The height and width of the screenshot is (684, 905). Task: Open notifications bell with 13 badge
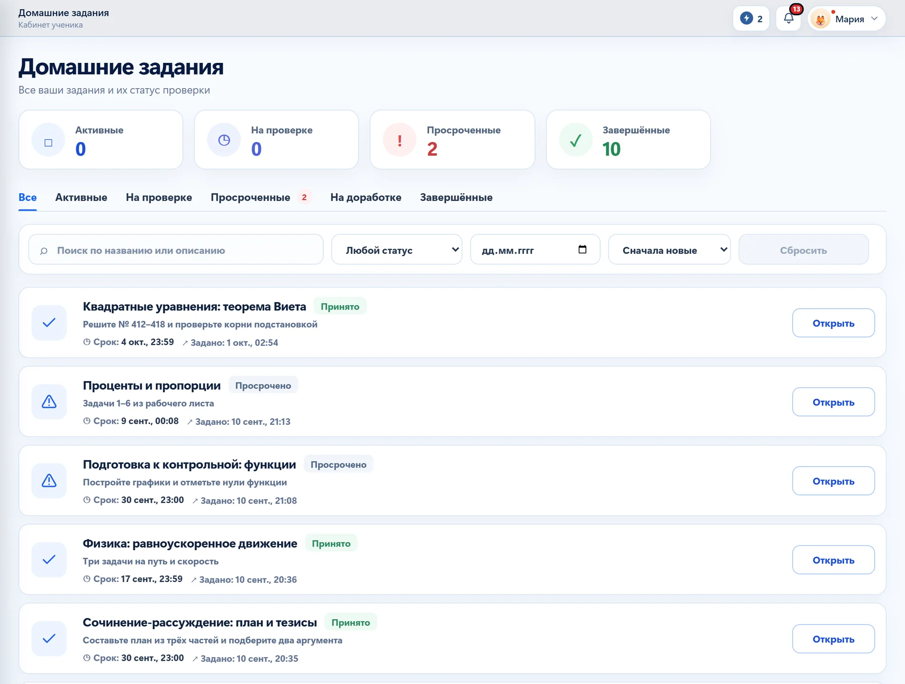(x=789, y=19)
